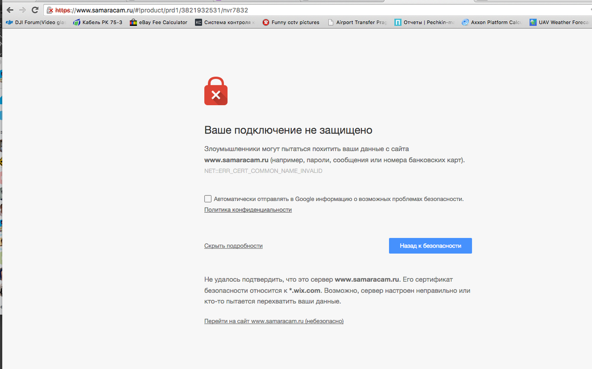This screenshot has width=592, height=369.
Task: Open the Политика конфиденциальности link
Action: (248, 210)
